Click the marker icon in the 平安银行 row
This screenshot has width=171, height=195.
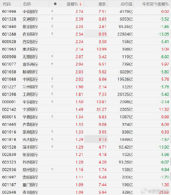[52, 101]
